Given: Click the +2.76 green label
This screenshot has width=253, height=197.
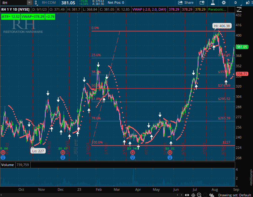Looking at the screenshot, I should point(50,17).
